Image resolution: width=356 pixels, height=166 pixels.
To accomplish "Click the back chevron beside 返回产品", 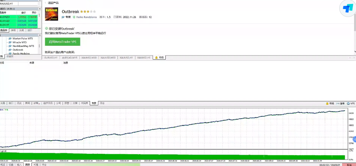I will click(46, 3).
